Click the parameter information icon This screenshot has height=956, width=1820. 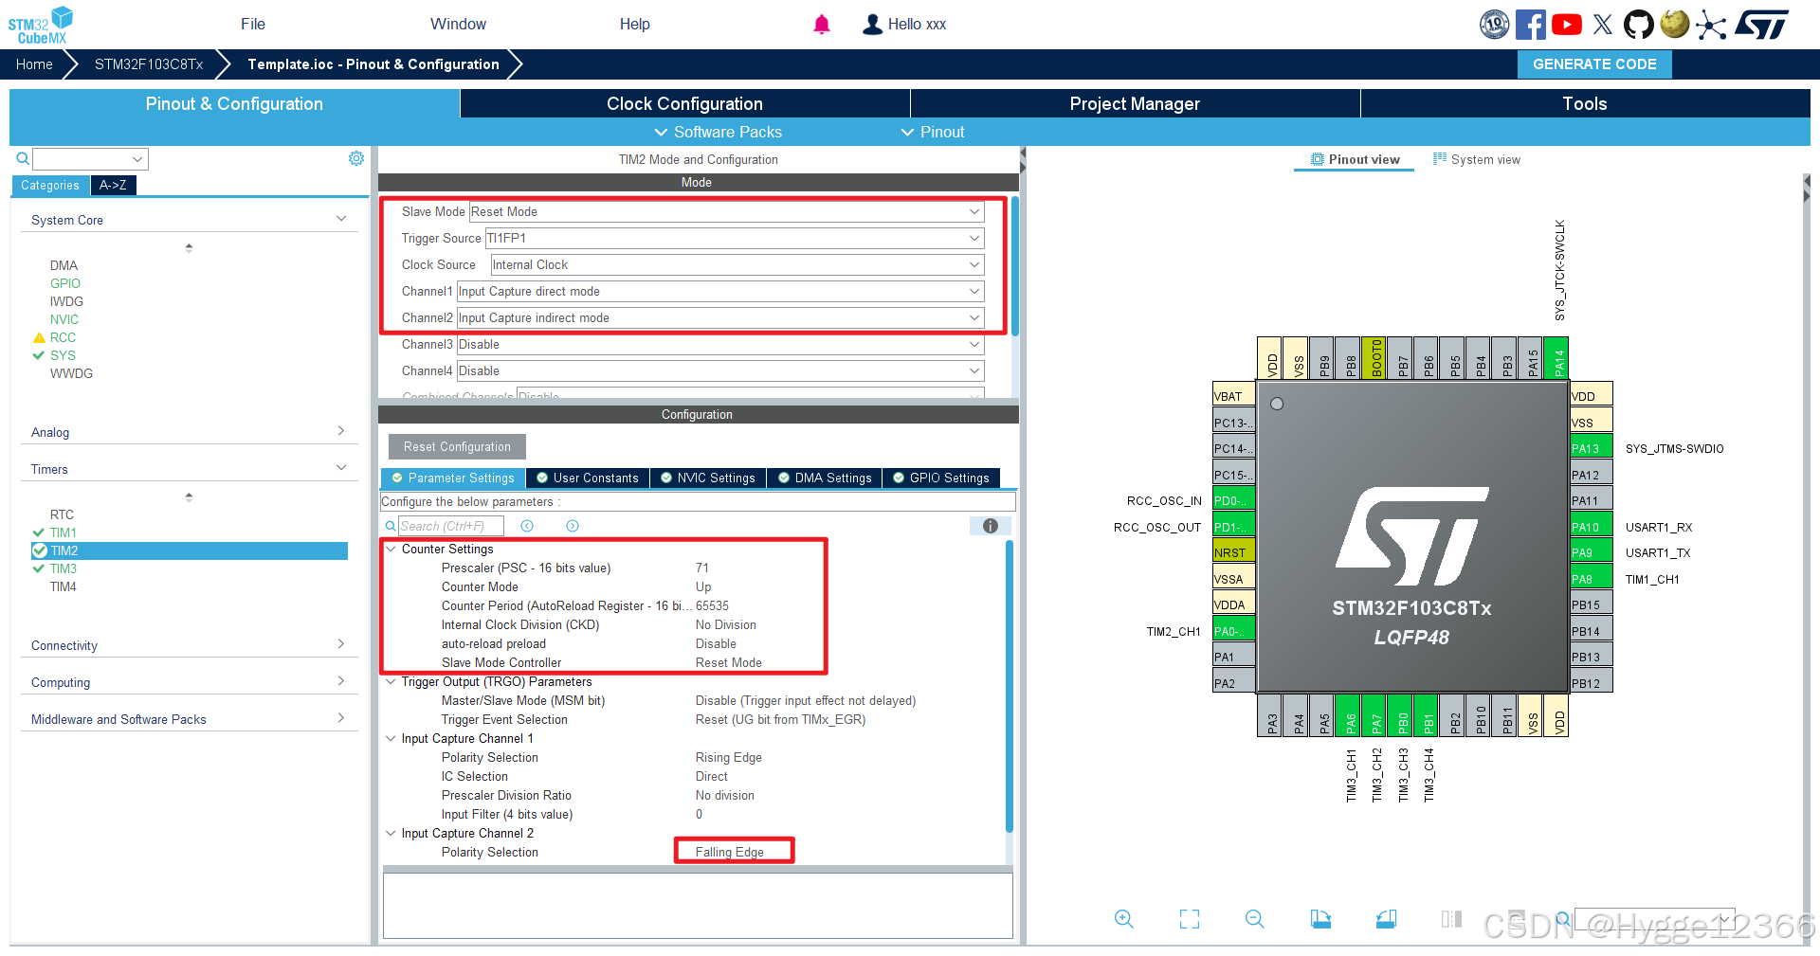(991, 526)
